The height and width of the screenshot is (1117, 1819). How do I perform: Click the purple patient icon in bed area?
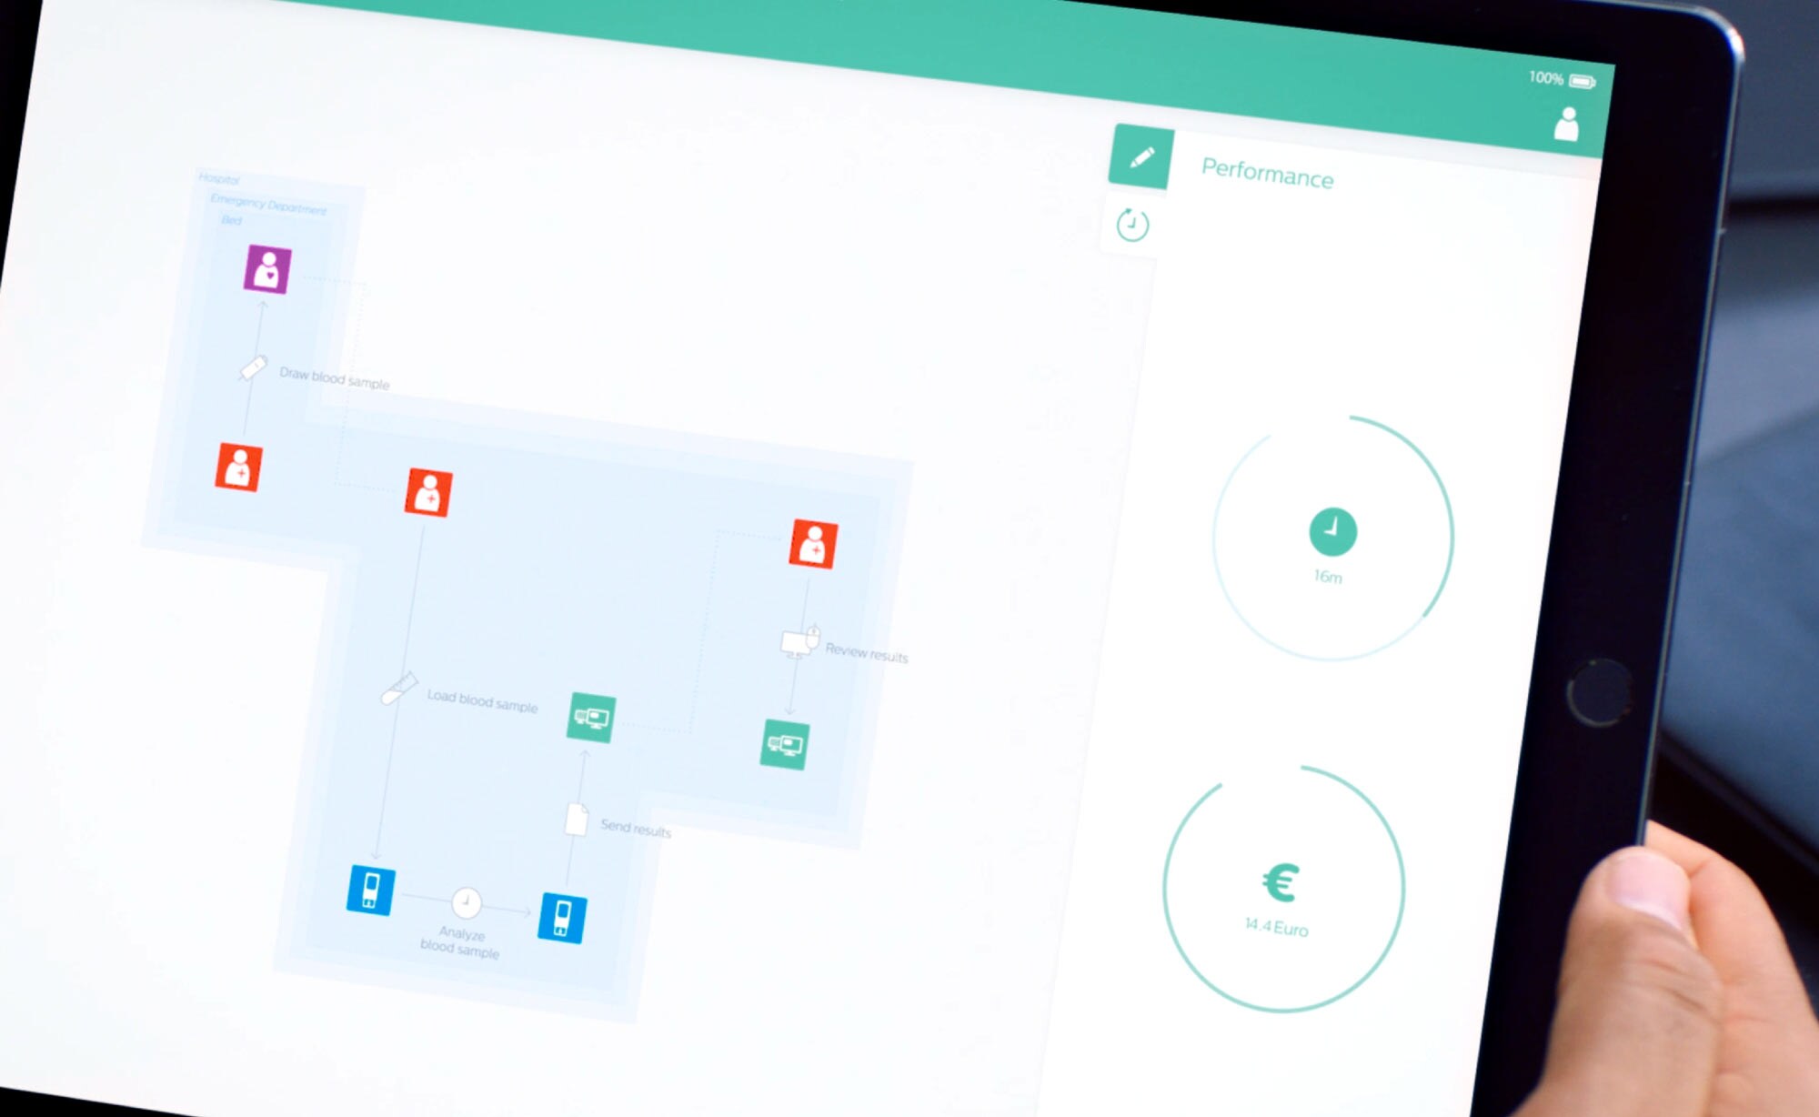(267, 267)
